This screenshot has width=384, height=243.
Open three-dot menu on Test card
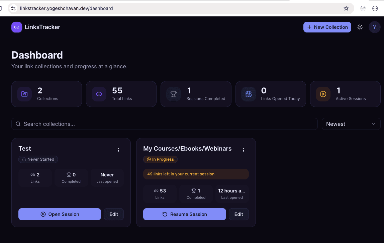pyautogui.click(x=118, y=150)
